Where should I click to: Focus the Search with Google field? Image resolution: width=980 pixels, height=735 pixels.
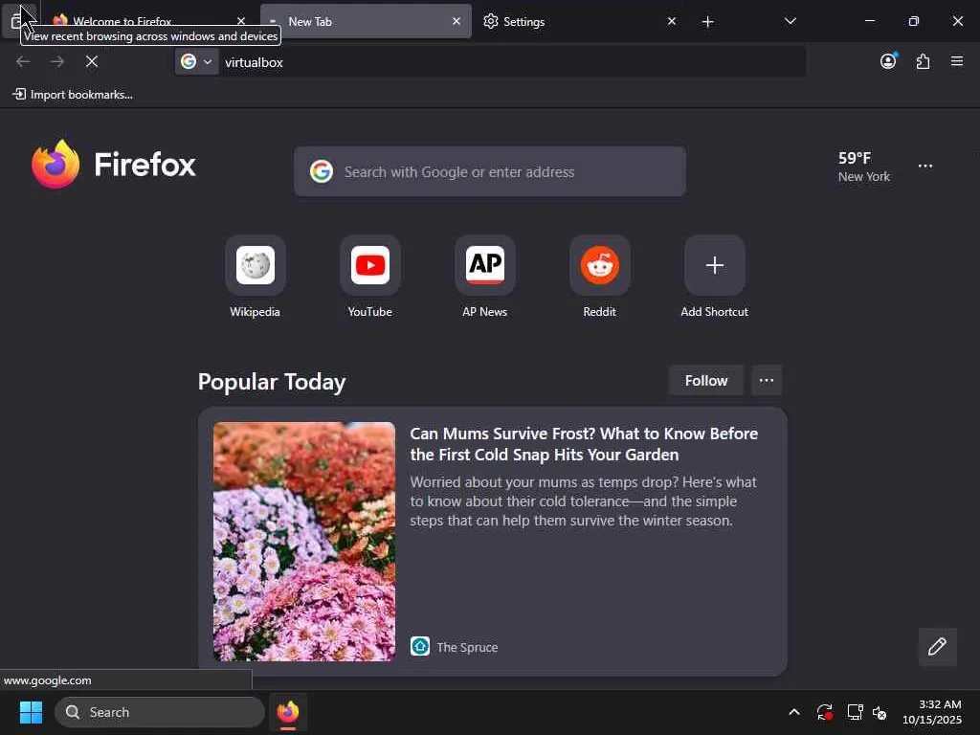[x=490, y=171]
